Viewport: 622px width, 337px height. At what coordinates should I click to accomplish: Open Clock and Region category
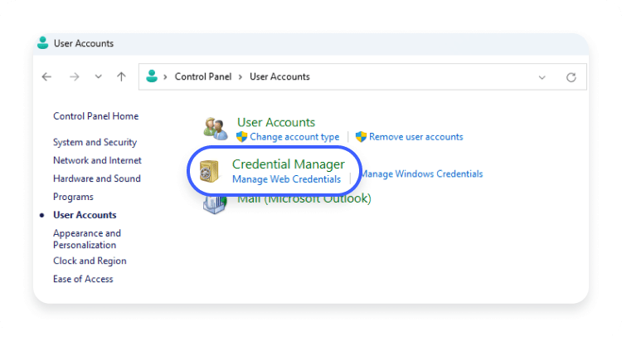pos(90,261)
